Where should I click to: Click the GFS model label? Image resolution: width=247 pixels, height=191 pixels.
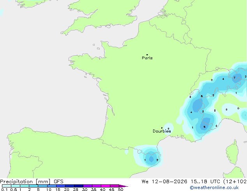coord(58,182)
